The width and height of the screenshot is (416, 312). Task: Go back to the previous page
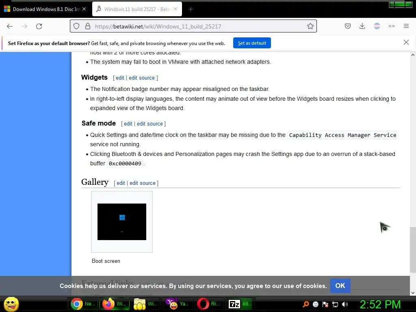point(10,26)
